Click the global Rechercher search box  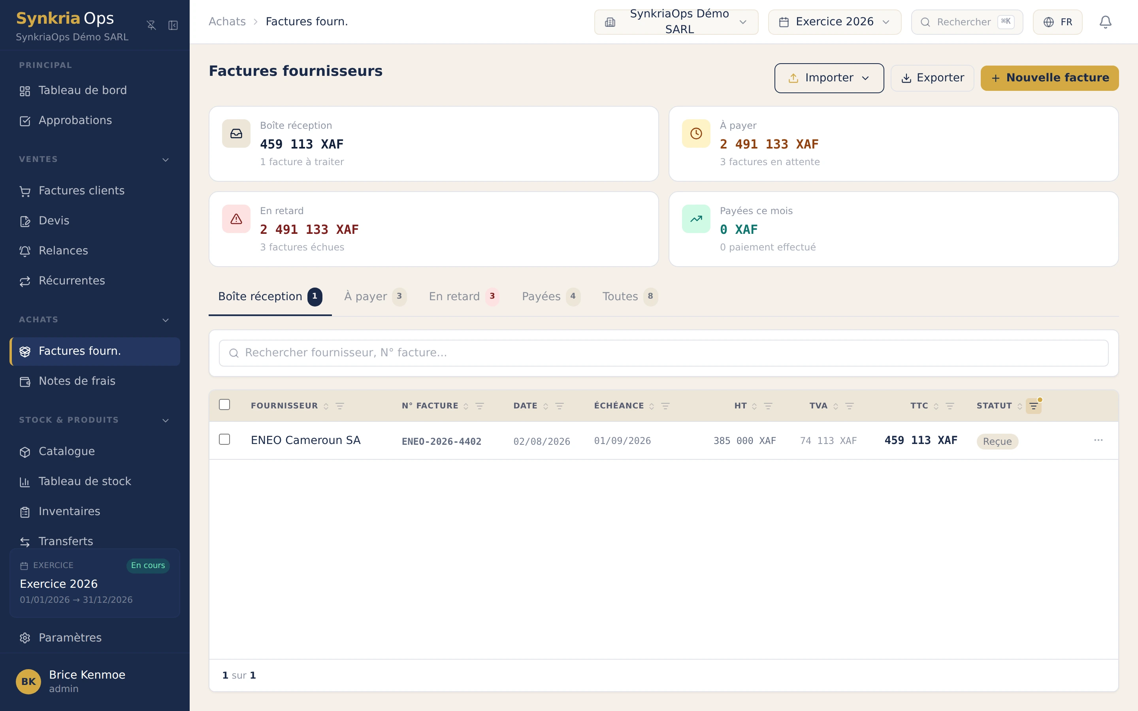tap(967, 22)
